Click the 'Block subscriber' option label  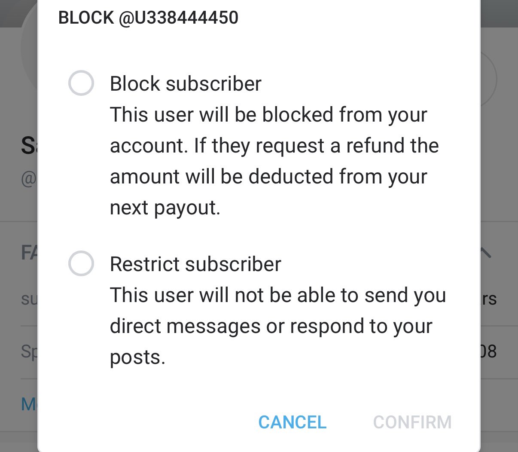[186, 83]
